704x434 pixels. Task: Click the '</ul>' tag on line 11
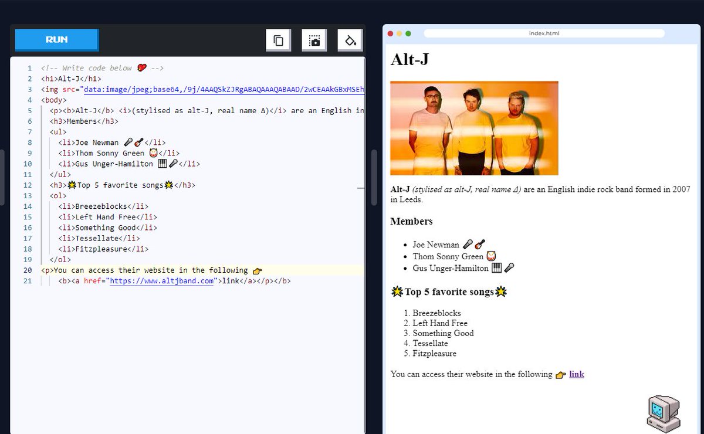tap(60, 174)
